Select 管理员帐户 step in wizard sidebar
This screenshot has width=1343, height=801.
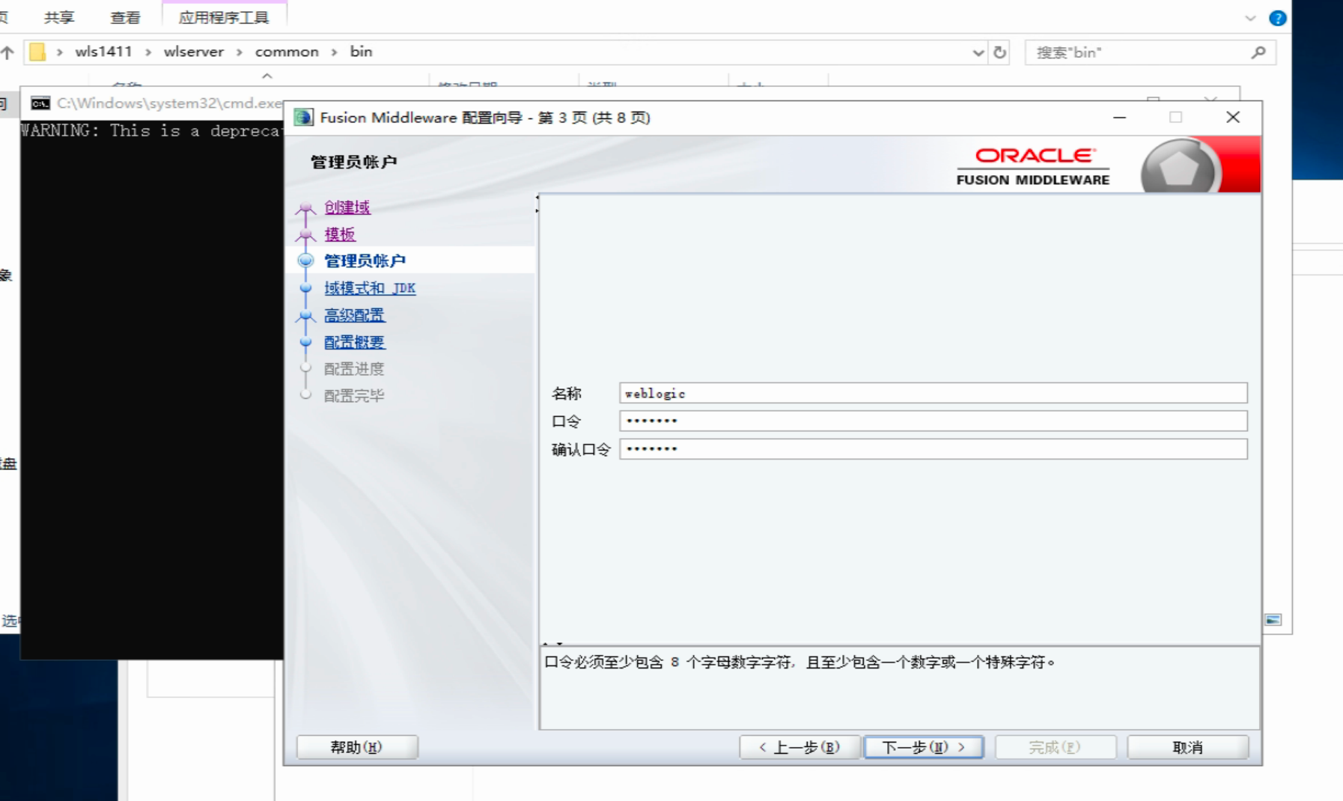365,261
